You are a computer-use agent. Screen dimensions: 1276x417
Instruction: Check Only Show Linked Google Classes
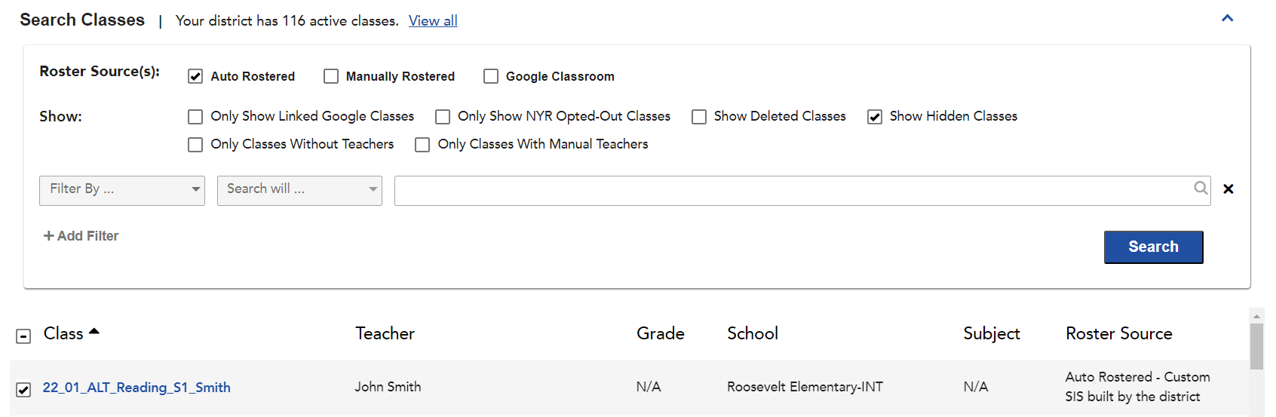(195, 117)
